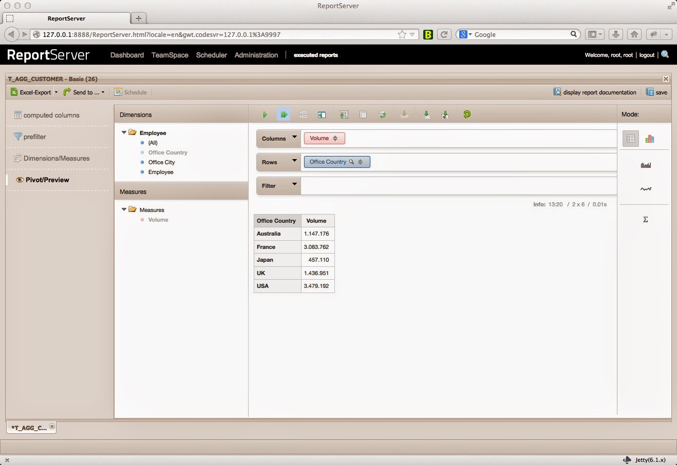Click the hide parents list icon in pivot toolbar
The image size is (677, 465).
click(303, 114)
